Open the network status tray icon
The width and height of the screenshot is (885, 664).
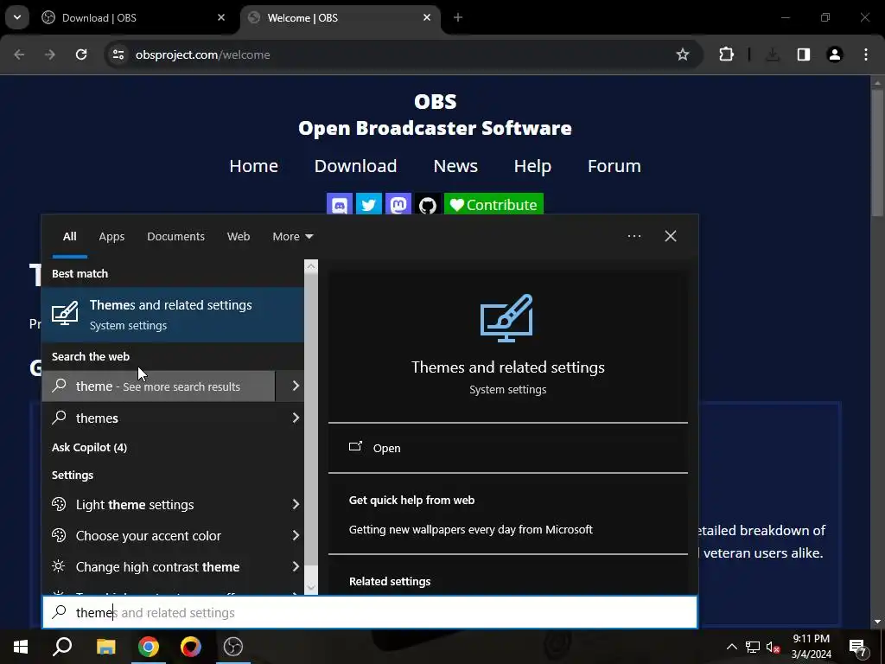(753, 647)
